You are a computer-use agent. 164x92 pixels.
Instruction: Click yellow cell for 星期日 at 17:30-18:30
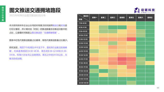coord(150,63)
